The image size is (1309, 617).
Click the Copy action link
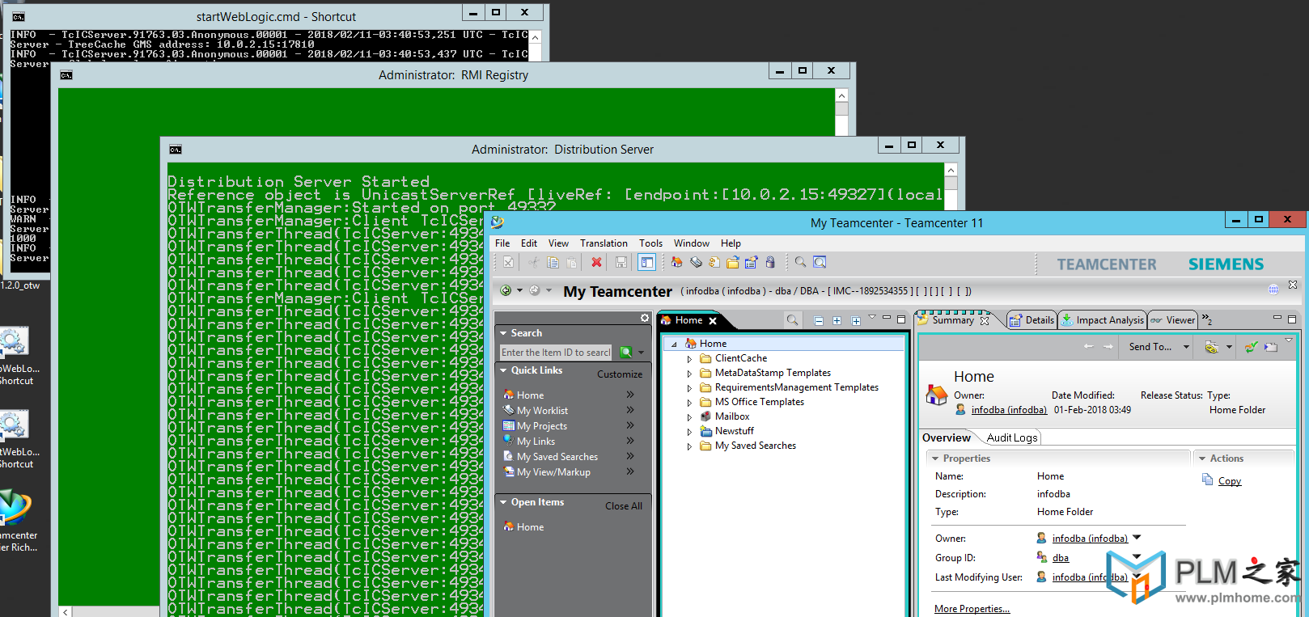pos(1230,481)
